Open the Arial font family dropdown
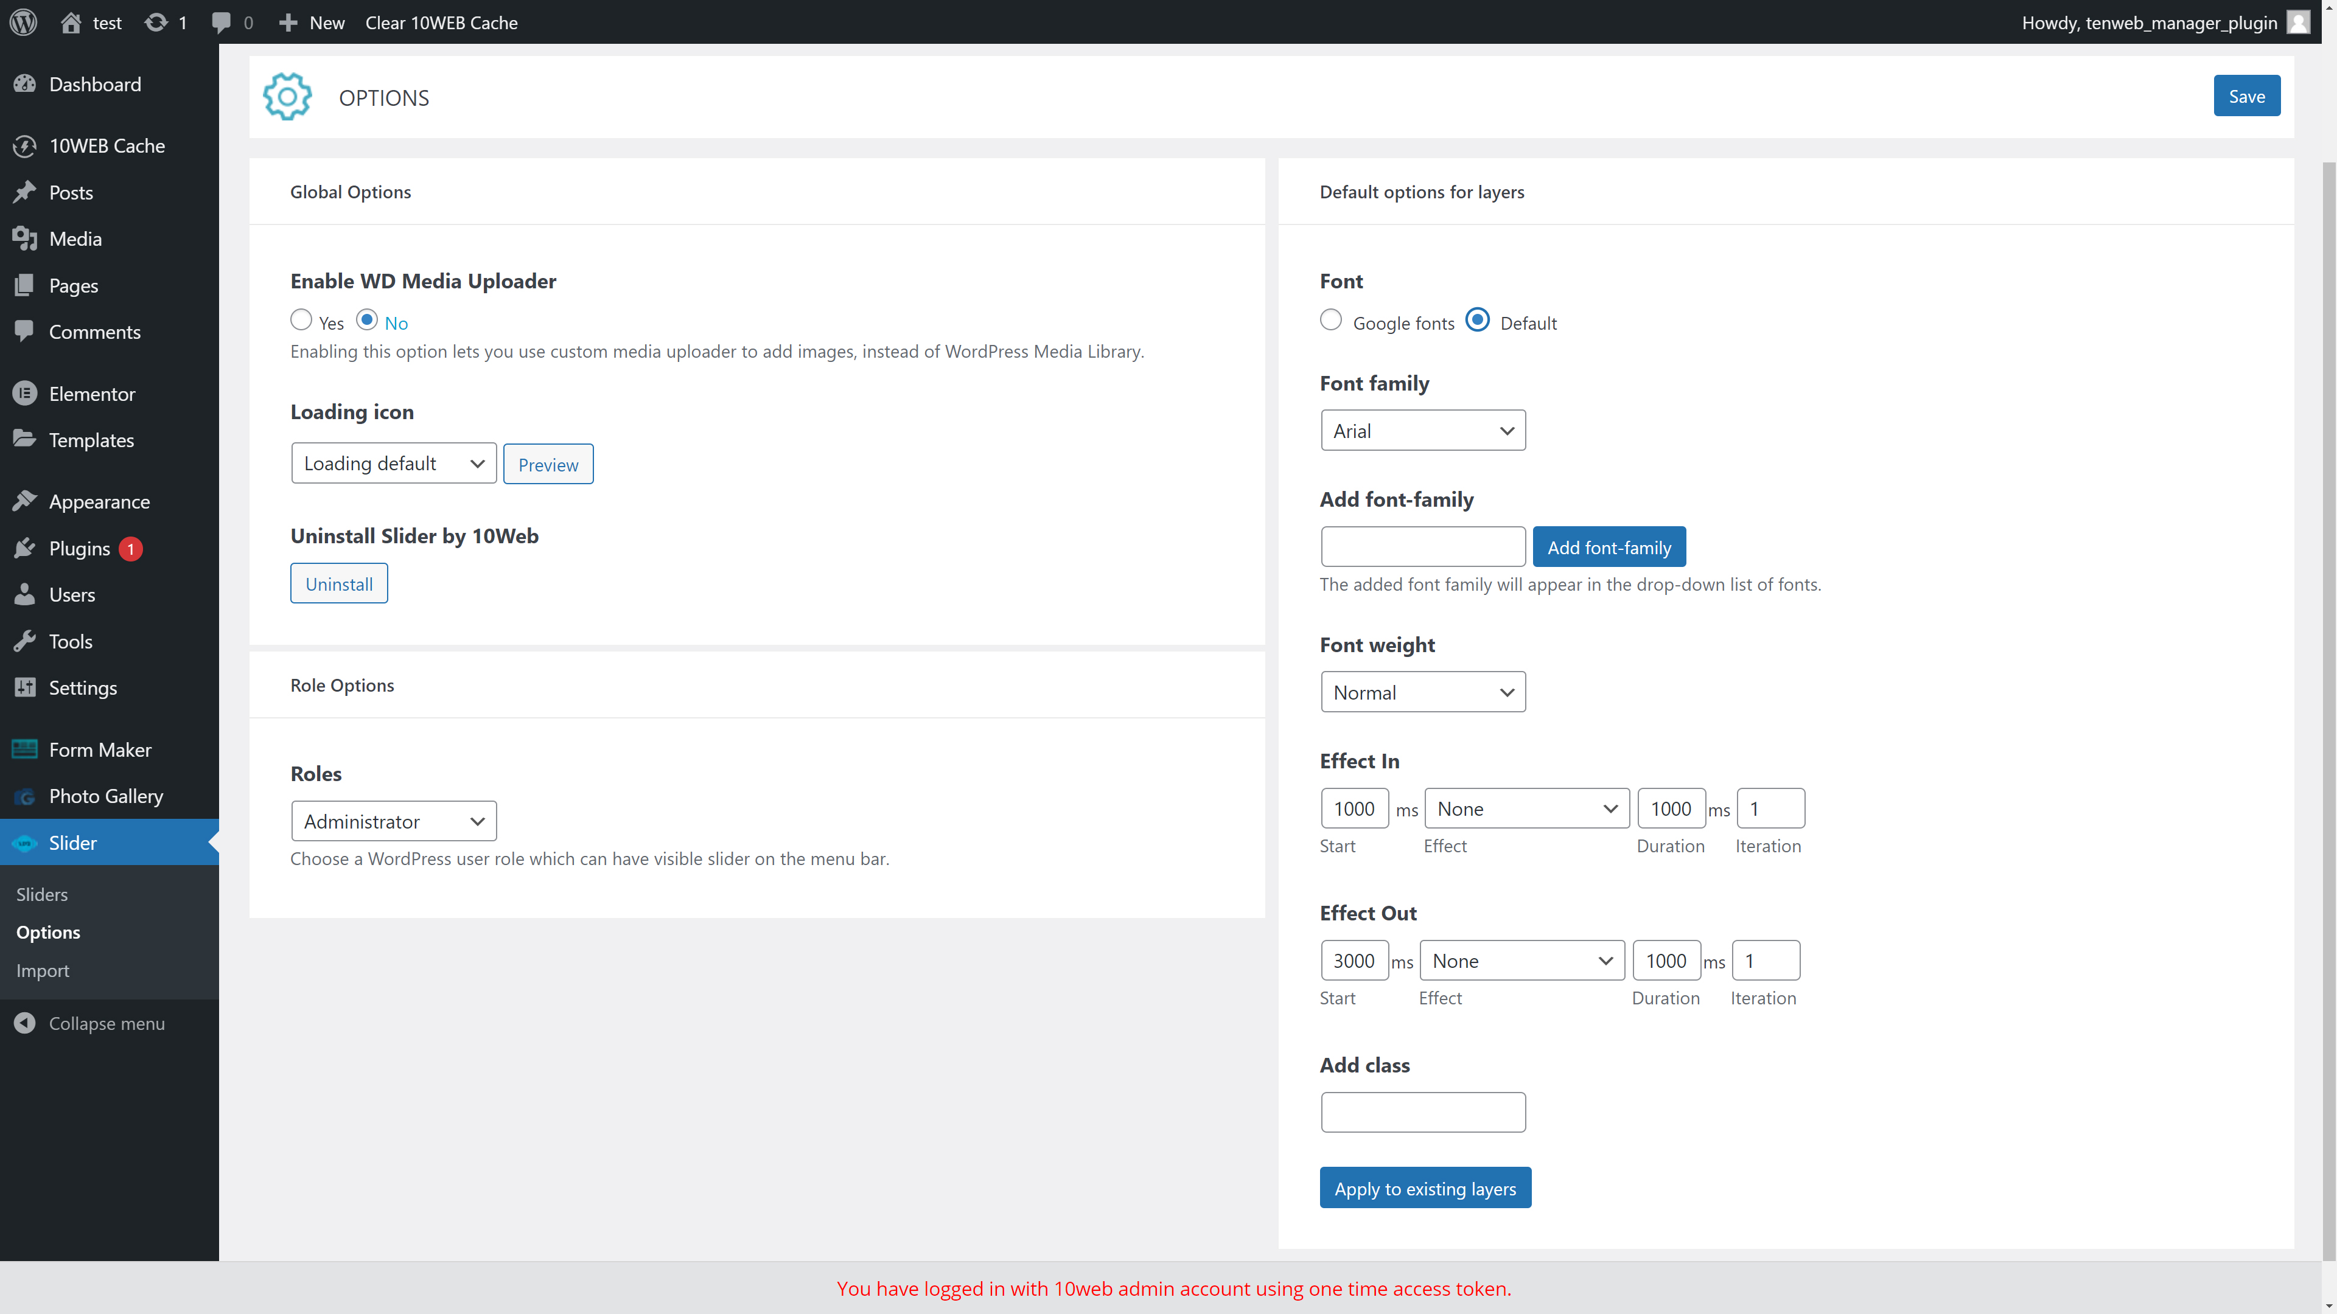2337x1314 pixels. [x=1422, y=430]
